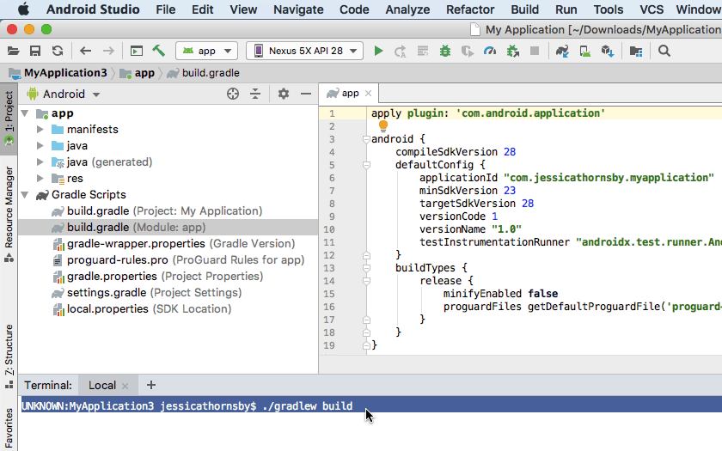Locate opened file with the target icon

tap(233, 94)
